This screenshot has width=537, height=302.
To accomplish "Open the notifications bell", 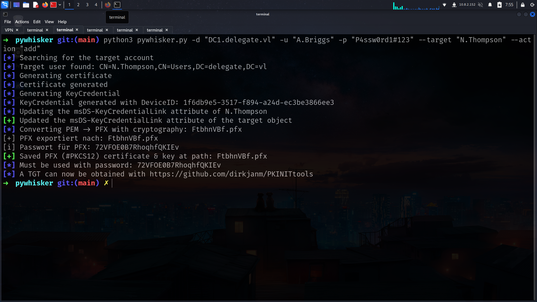I will (490, 5).
